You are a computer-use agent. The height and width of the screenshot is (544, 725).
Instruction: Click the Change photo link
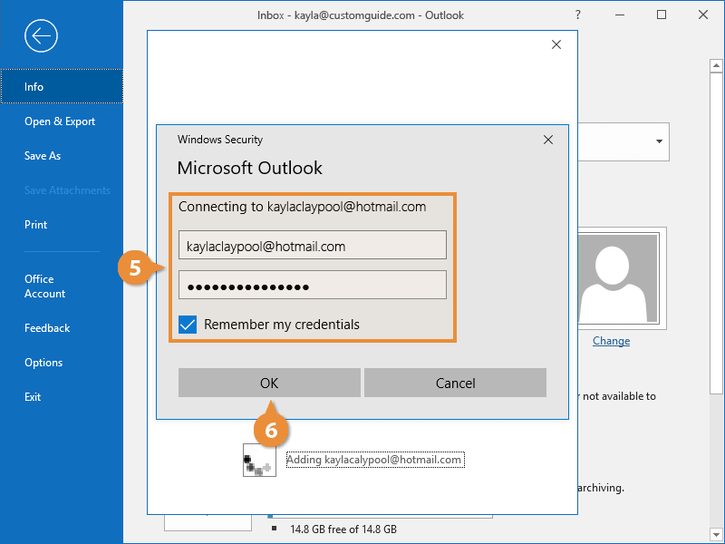pyautogui.click(x=611, y=341)
